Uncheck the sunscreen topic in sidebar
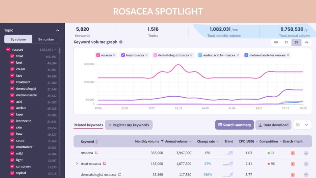The height and width of the screenshot is (178, 316). pyautogui.click(x=12, y=166)
